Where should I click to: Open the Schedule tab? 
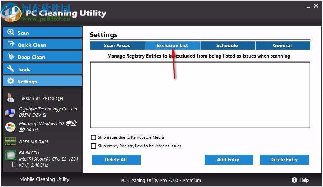click(x=228, y=45)
